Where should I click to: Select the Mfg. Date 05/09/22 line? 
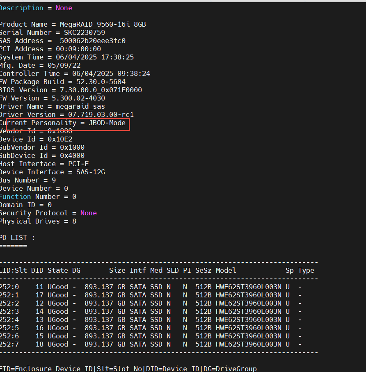click(x=40, y=66)
